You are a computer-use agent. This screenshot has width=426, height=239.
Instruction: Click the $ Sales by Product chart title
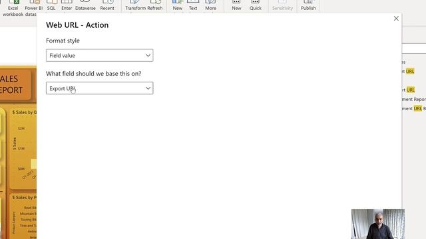[x=24, y=198]
